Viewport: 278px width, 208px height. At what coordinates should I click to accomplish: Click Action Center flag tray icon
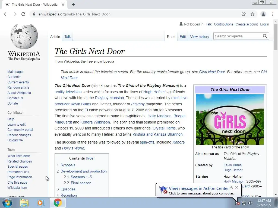(238, 203)
